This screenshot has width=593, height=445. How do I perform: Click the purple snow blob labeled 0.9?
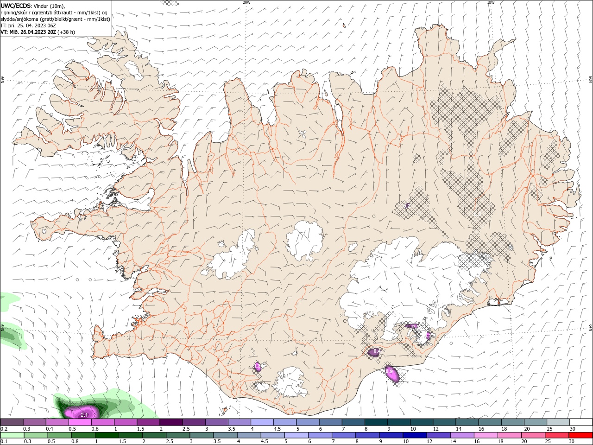[392, 374]
